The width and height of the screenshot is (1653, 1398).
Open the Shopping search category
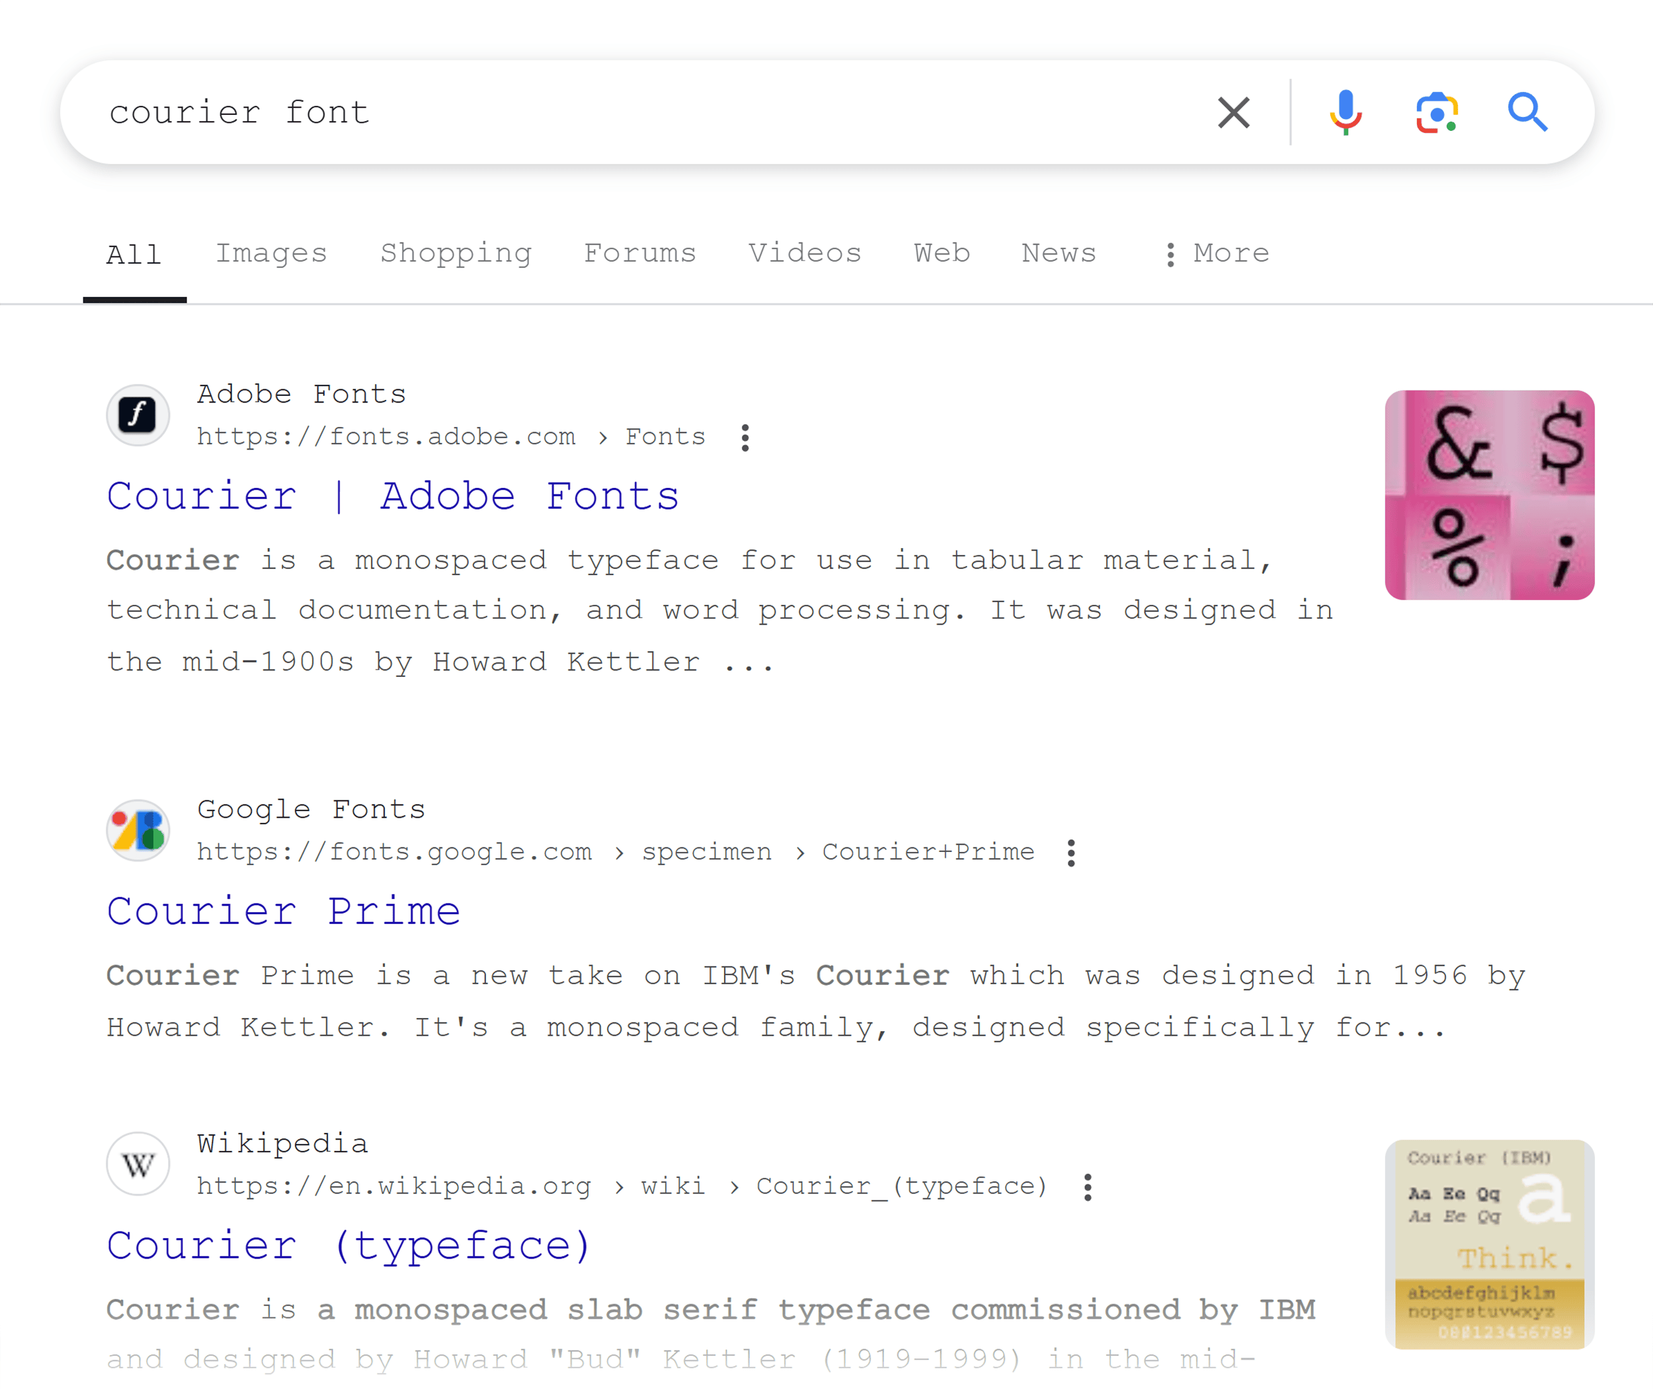tap(455, 252)
